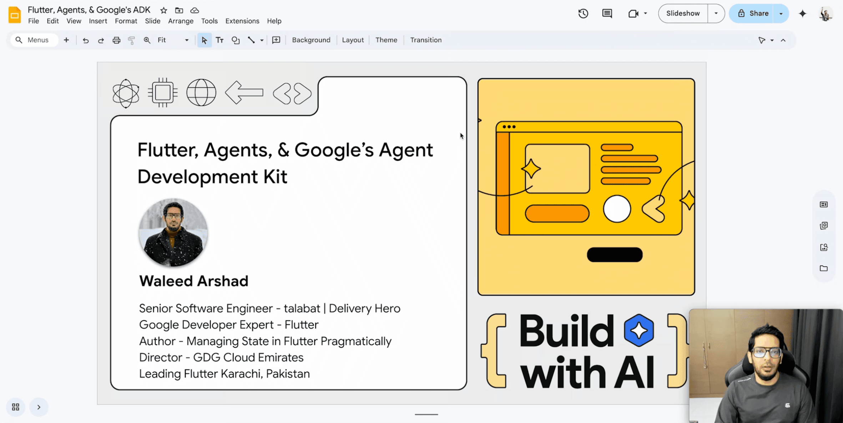843x423 pixels.
Task: Activate the paint format tool
Action: click(131, 40)
